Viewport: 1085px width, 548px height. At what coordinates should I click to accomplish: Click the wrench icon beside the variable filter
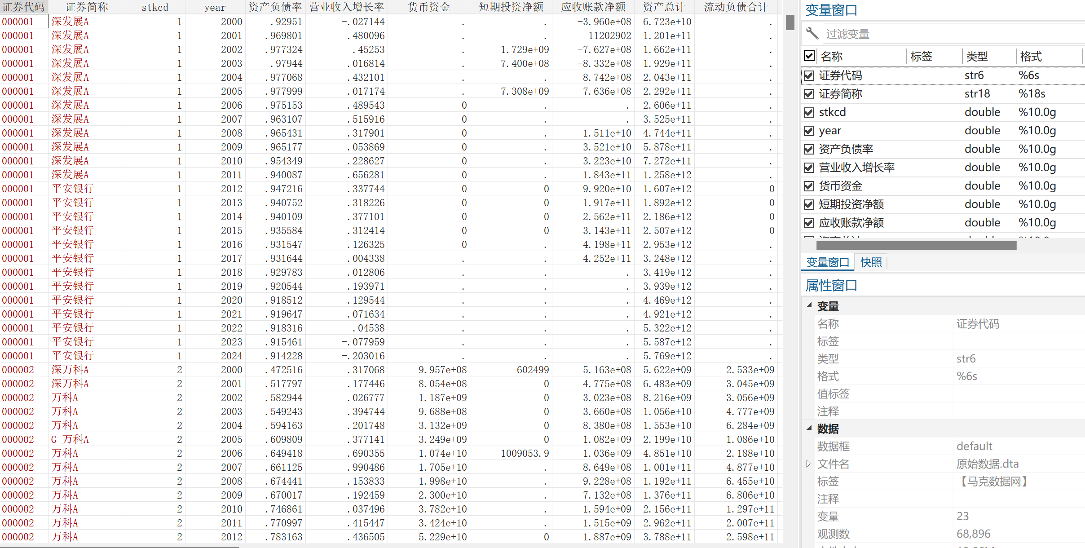(812, 33)
